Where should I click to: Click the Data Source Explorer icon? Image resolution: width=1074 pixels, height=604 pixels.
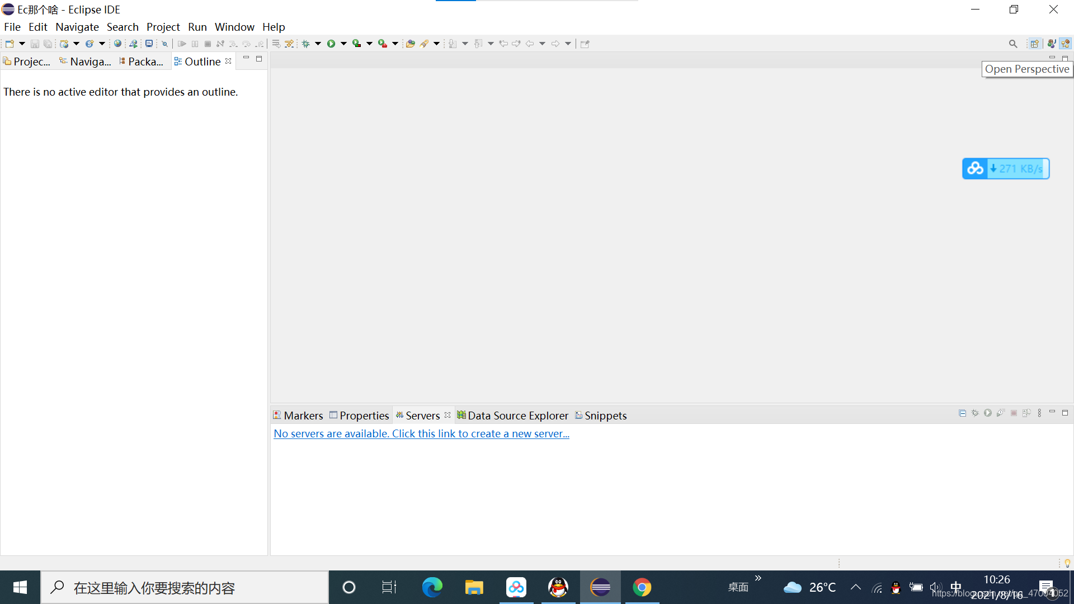pos(460,415)
